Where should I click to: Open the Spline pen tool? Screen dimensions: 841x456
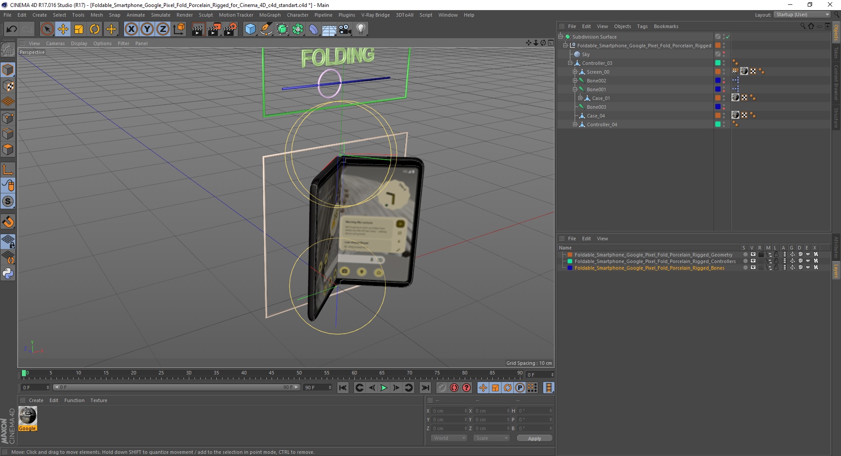[266, 29]
